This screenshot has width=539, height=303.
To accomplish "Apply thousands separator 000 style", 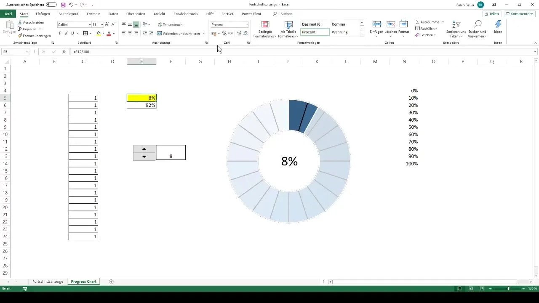I will 230,33.
